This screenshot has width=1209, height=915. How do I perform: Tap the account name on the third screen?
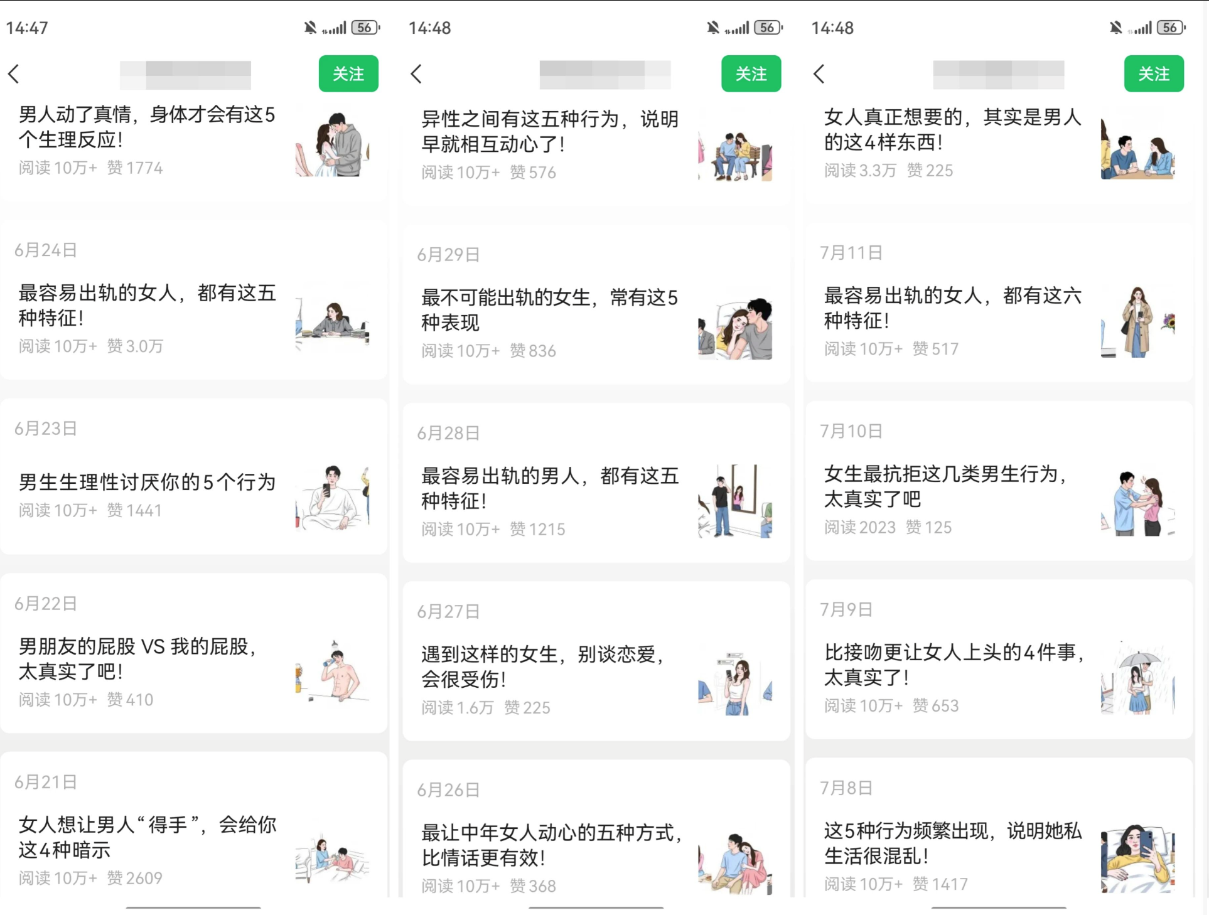998,73
